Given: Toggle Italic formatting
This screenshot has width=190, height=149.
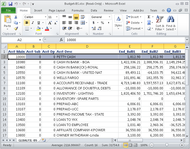Looking at the screenshot, I should [33, 23].
